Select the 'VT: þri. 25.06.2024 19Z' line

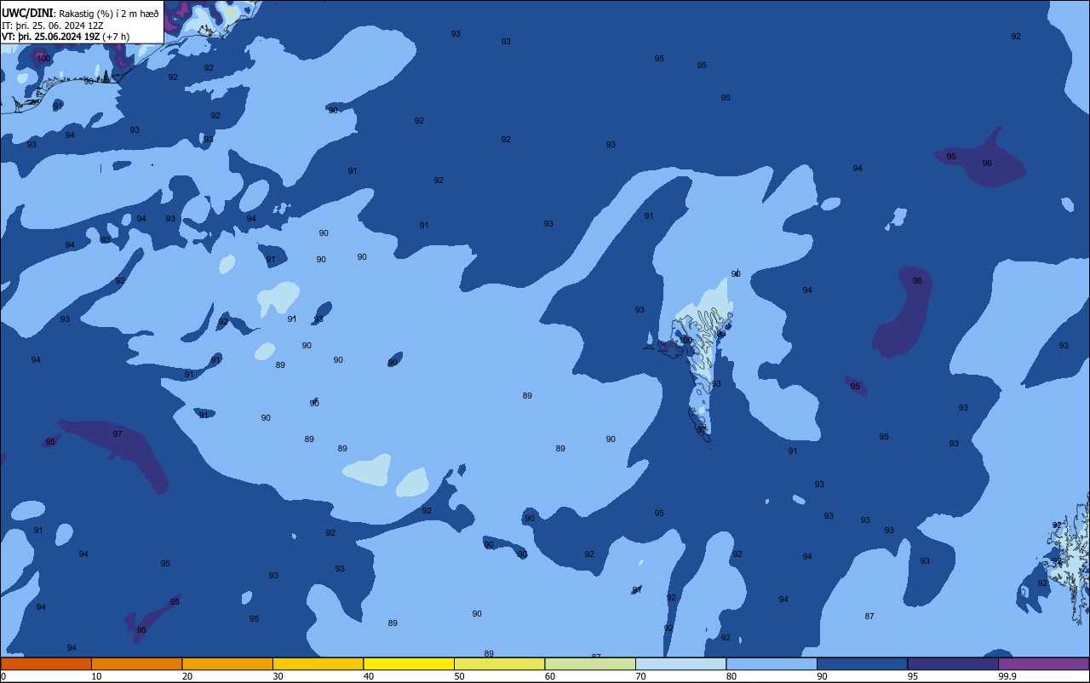50,37
